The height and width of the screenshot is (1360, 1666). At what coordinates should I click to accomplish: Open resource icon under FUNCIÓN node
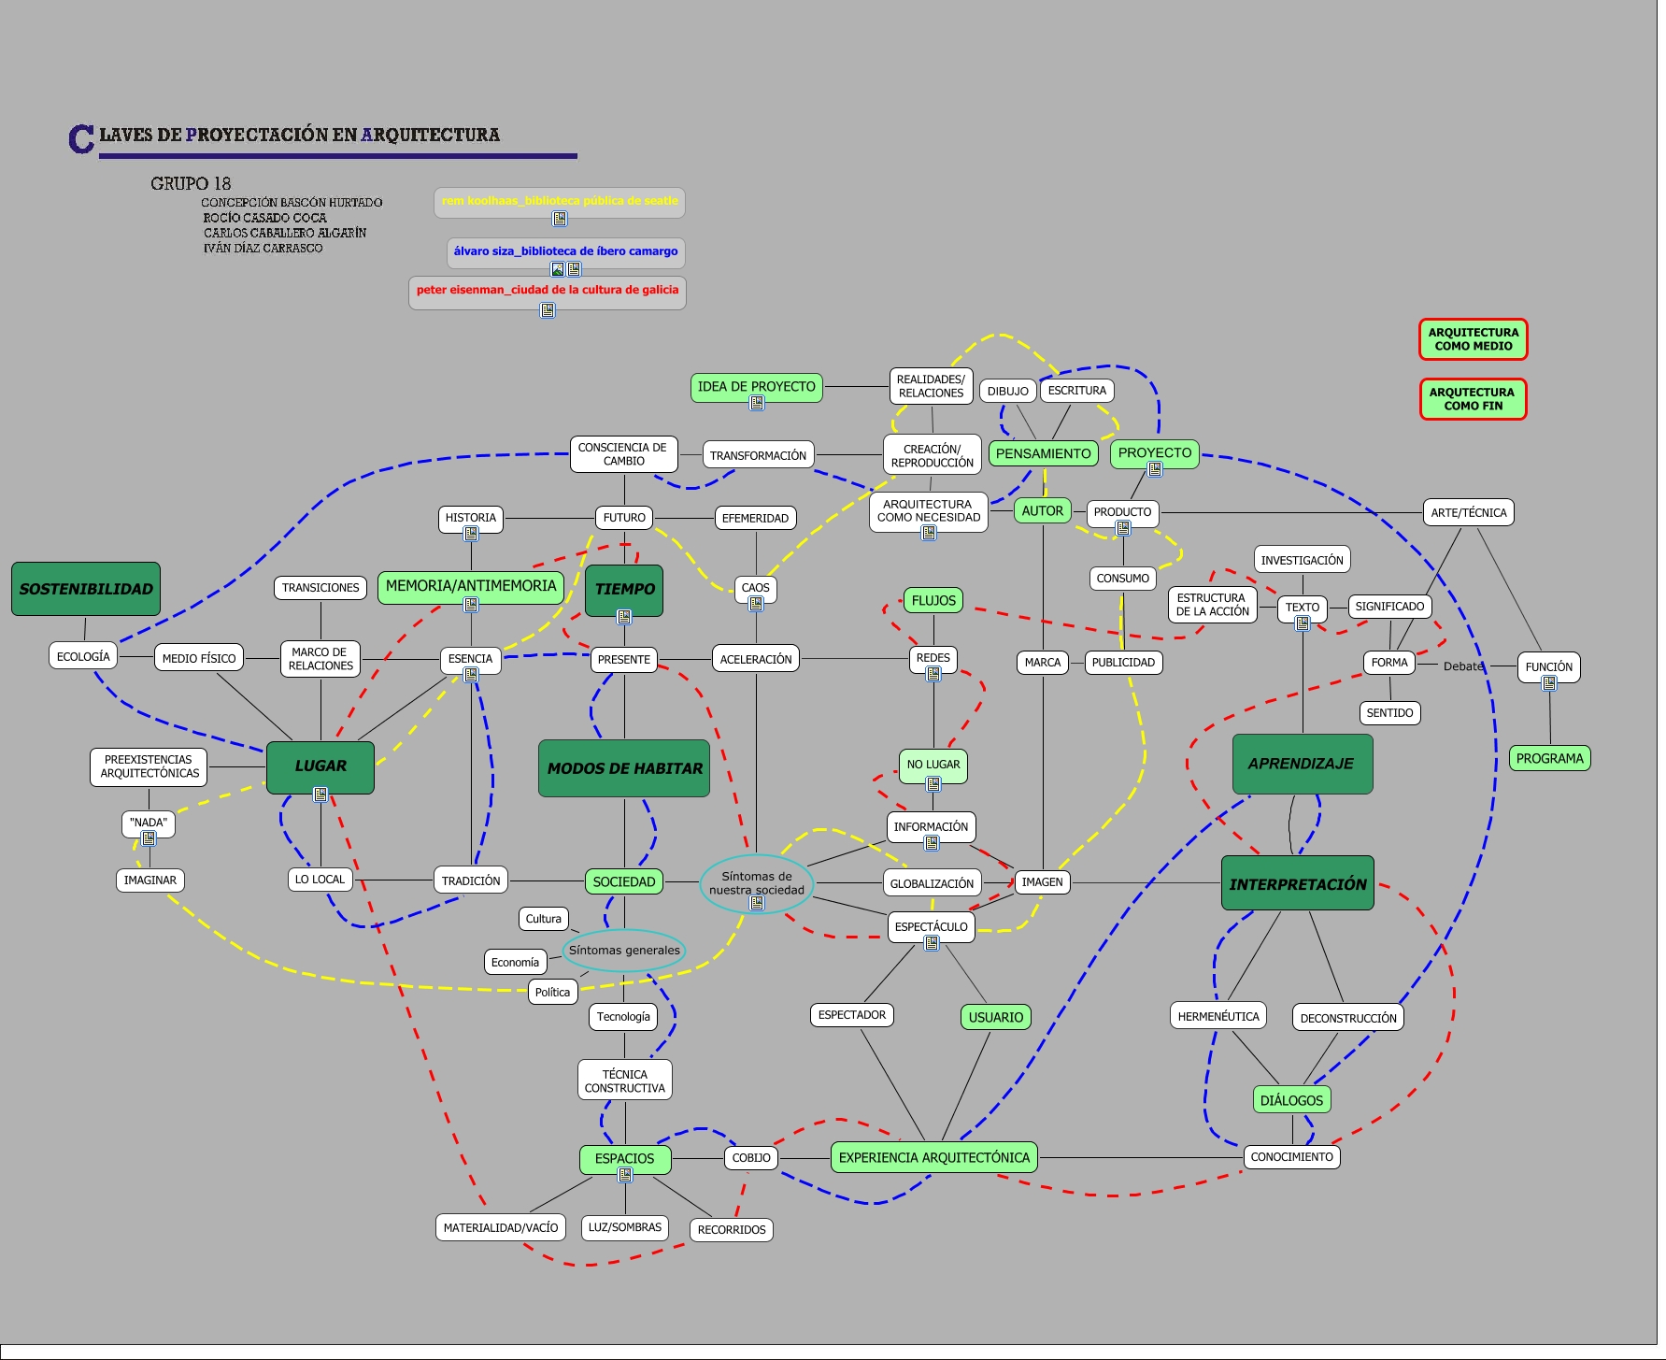point(1549,683)
